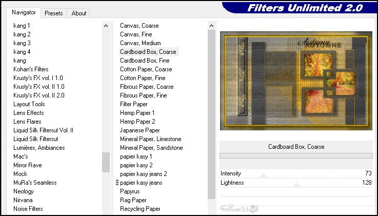Viewport: 378px width, 216px height.
Task: Choose the 'Rag Paper' effect
Action: (133, 200)
